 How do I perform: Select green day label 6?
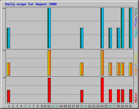tap(29, 106)
